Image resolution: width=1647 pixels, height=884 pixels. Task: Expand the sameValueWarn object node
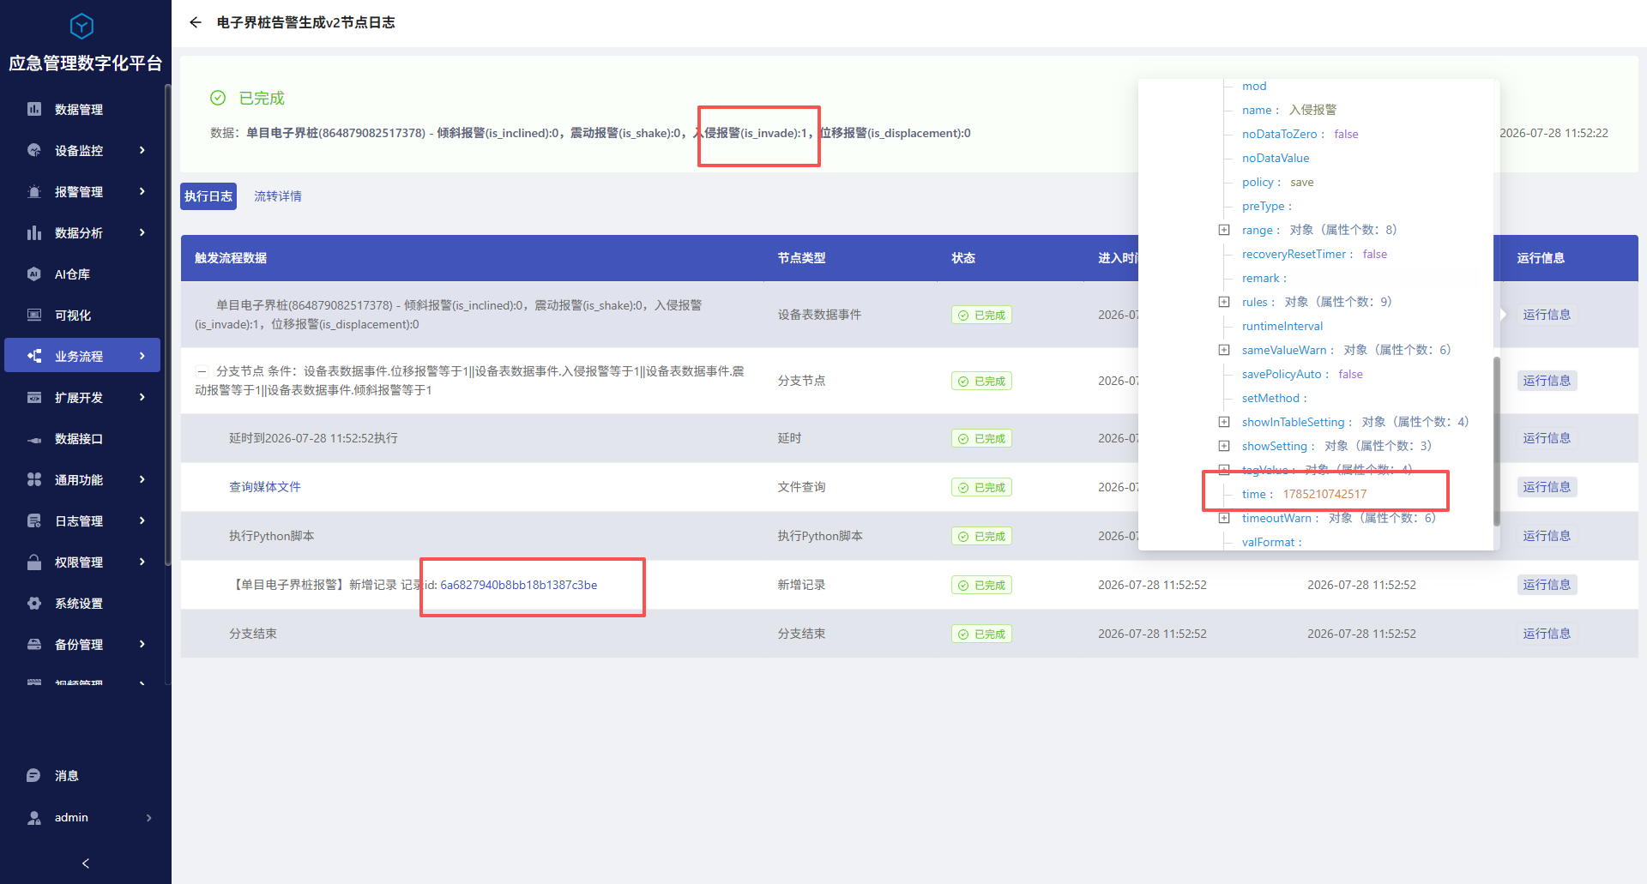1224,350
